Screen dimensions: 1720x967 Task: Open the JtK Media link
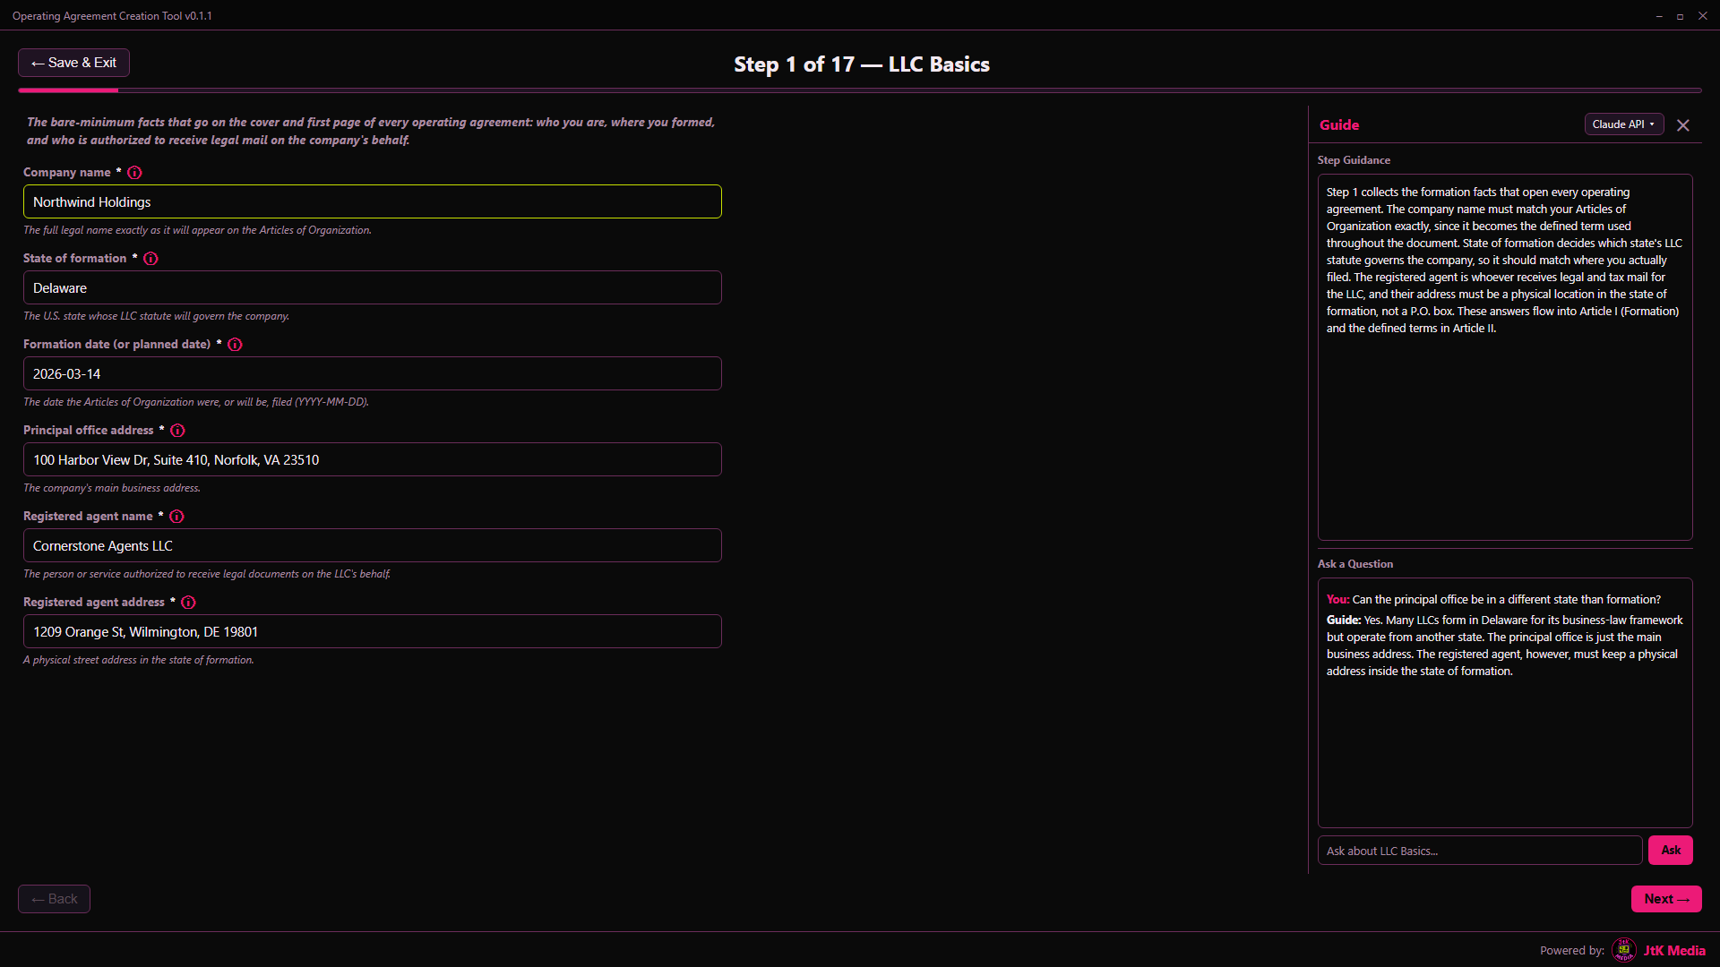tap(1674, 951)
